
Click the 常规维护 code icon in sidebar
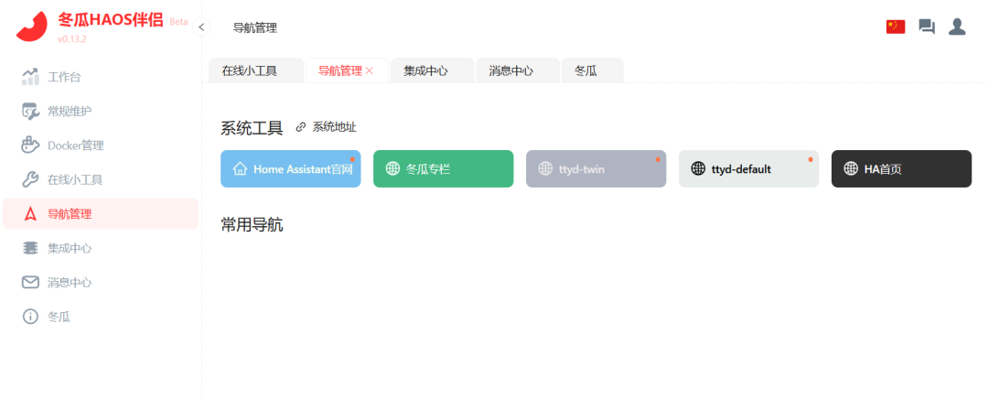tap(30, 112)
